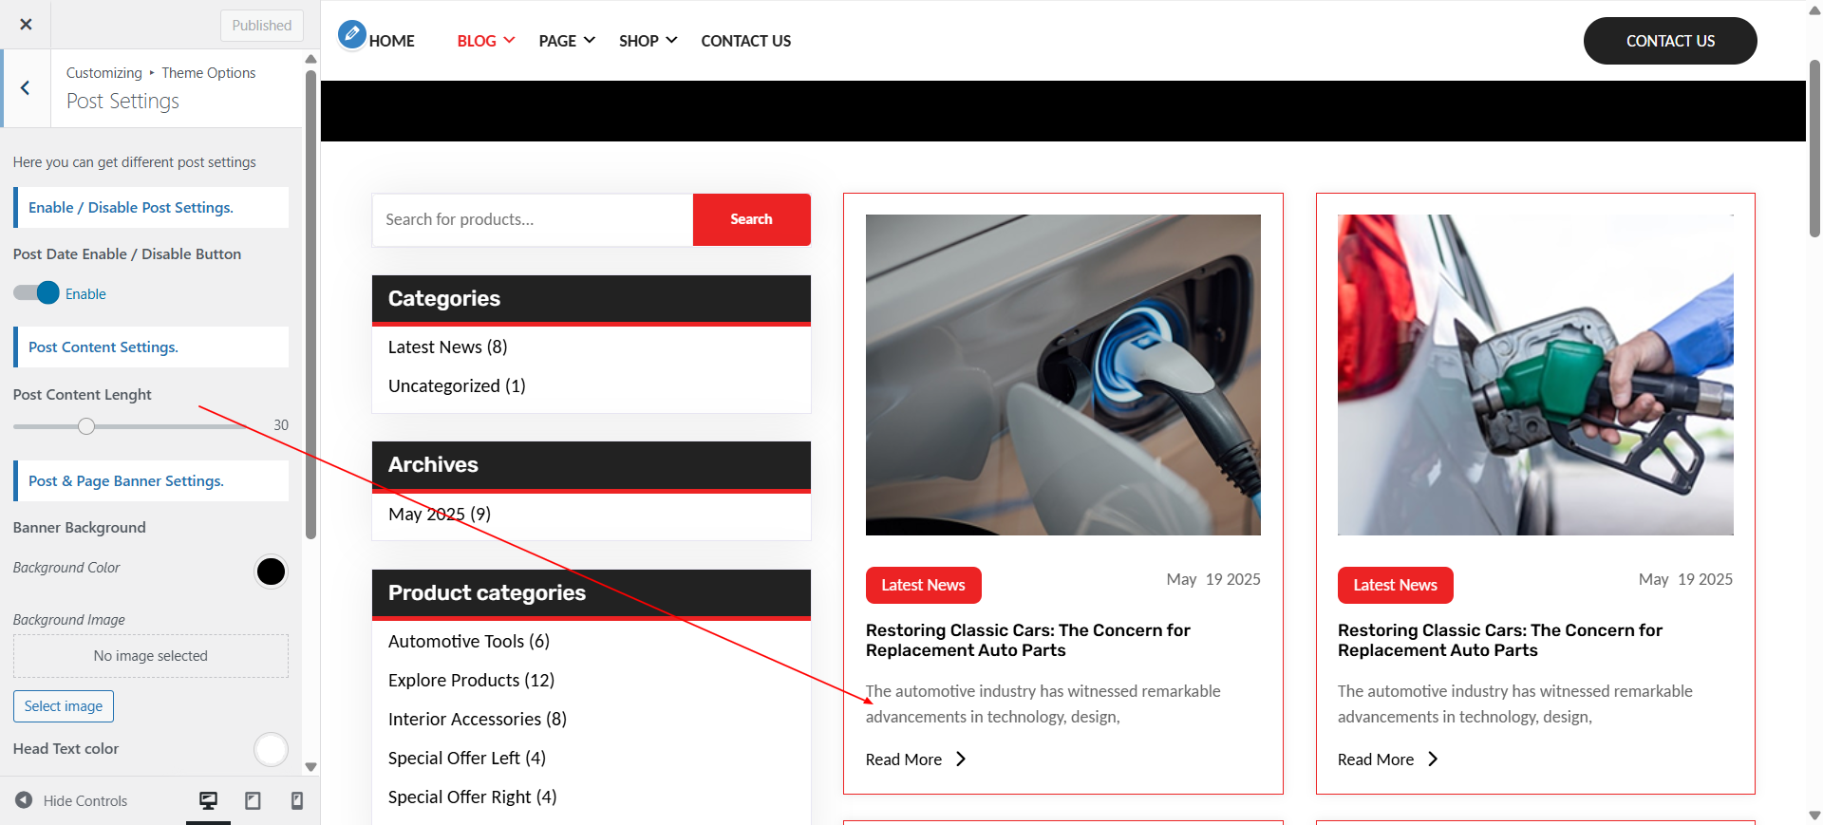Open Latest News (8) category

point(447,347)
